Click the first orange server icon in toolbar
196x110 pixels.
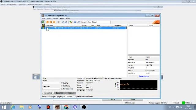click(47, 22)
